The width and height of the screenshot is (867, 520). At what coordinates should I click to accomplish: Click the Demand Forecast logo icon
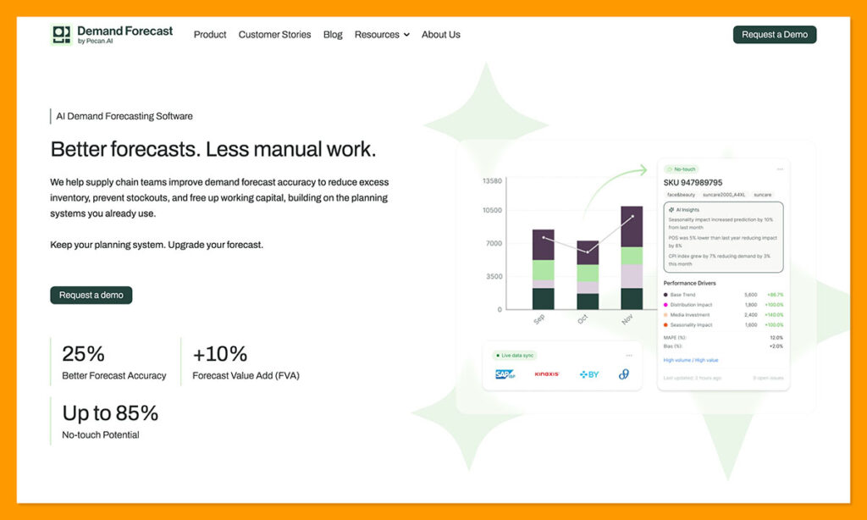[x=61, y=35]
